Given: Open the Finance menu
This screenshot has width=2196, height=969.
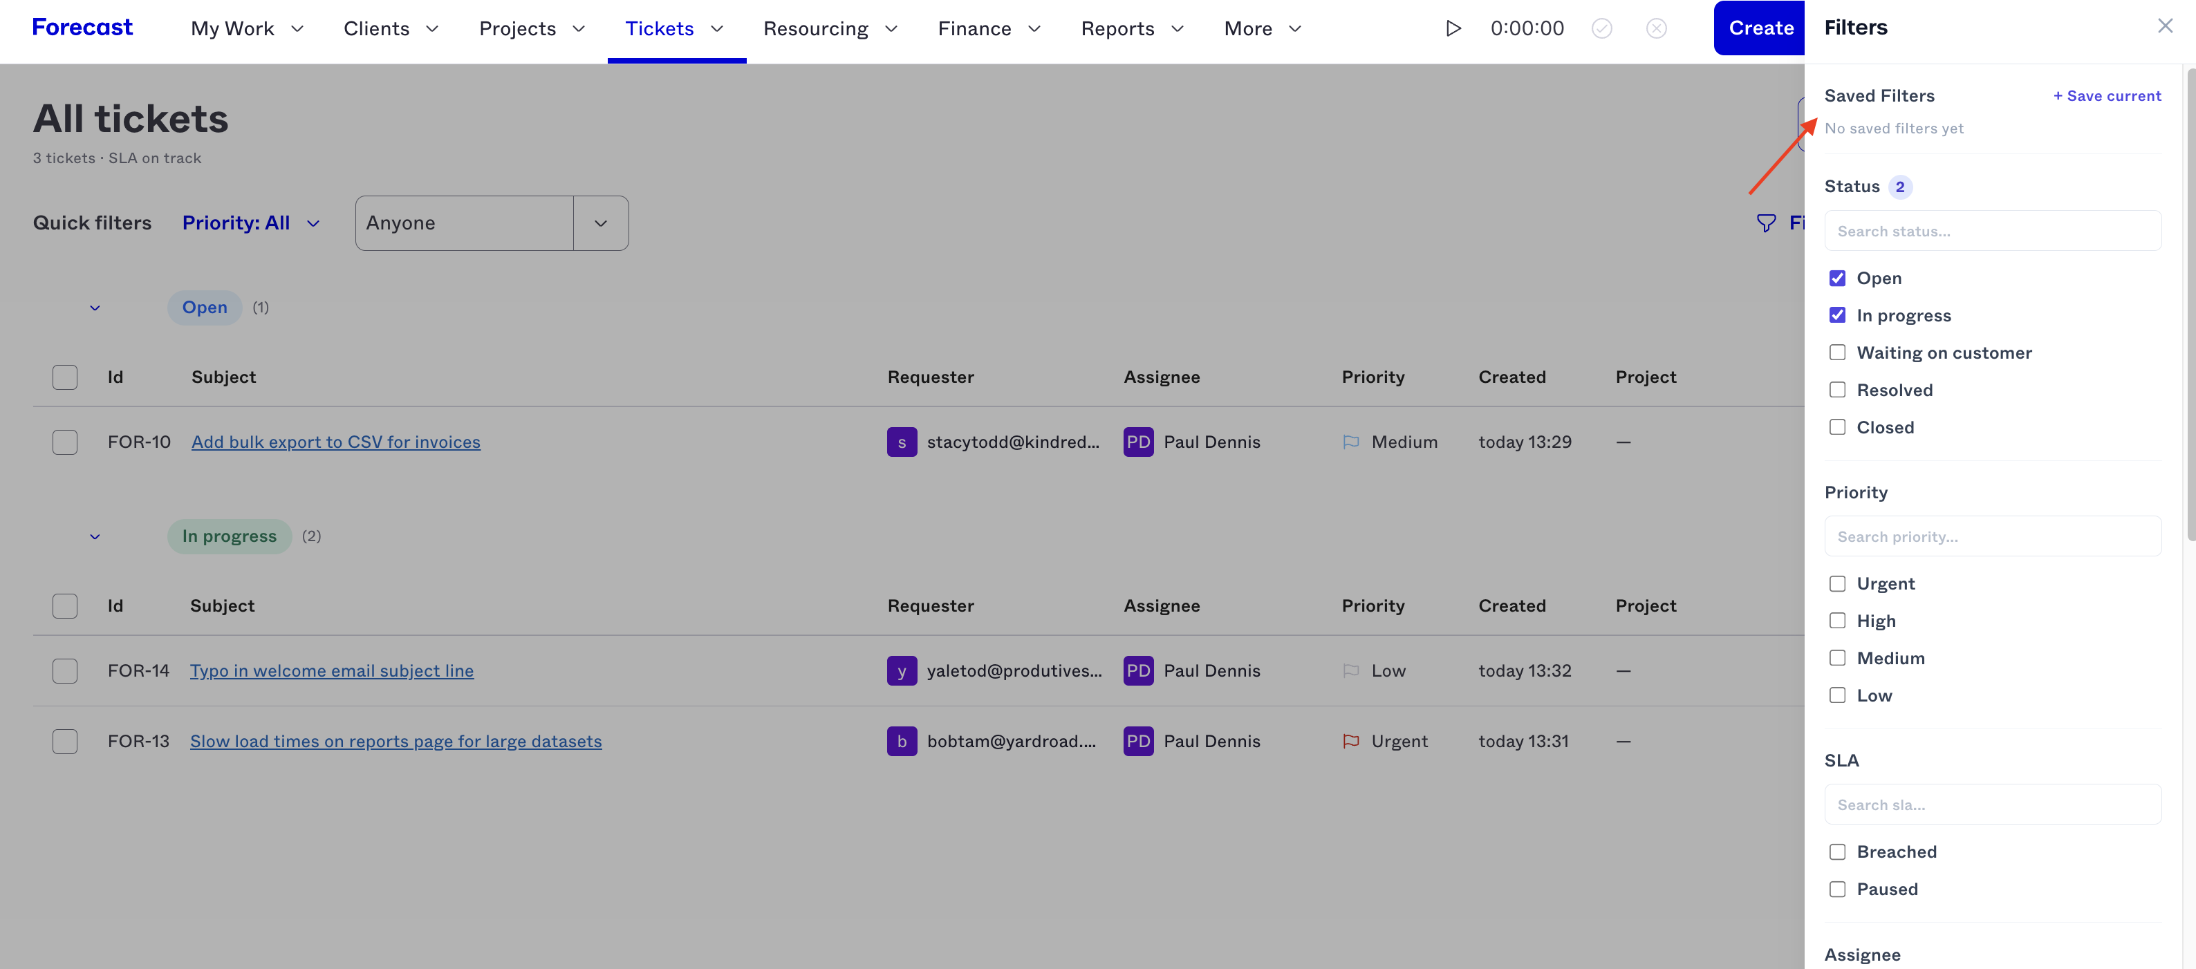Looking at the screenshot, I should (x=989, y=28).
